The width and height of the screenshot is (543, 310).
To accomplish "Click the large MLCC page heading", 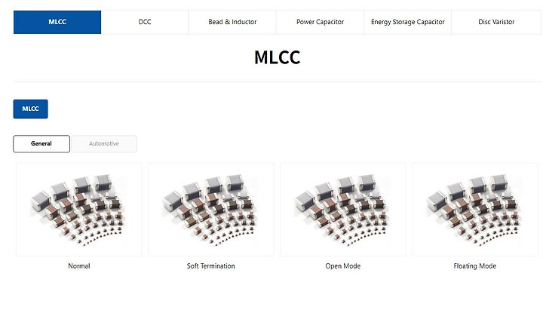I will pos(277,57).
